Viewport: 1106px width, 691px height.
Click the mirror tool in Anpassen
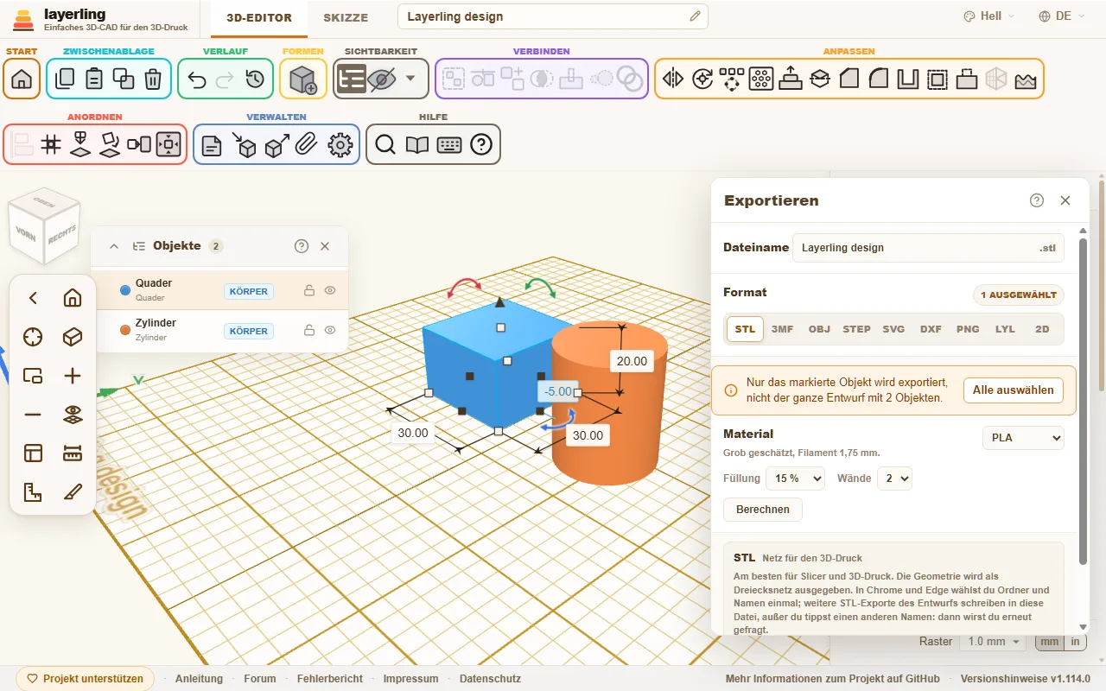[673, 79]
